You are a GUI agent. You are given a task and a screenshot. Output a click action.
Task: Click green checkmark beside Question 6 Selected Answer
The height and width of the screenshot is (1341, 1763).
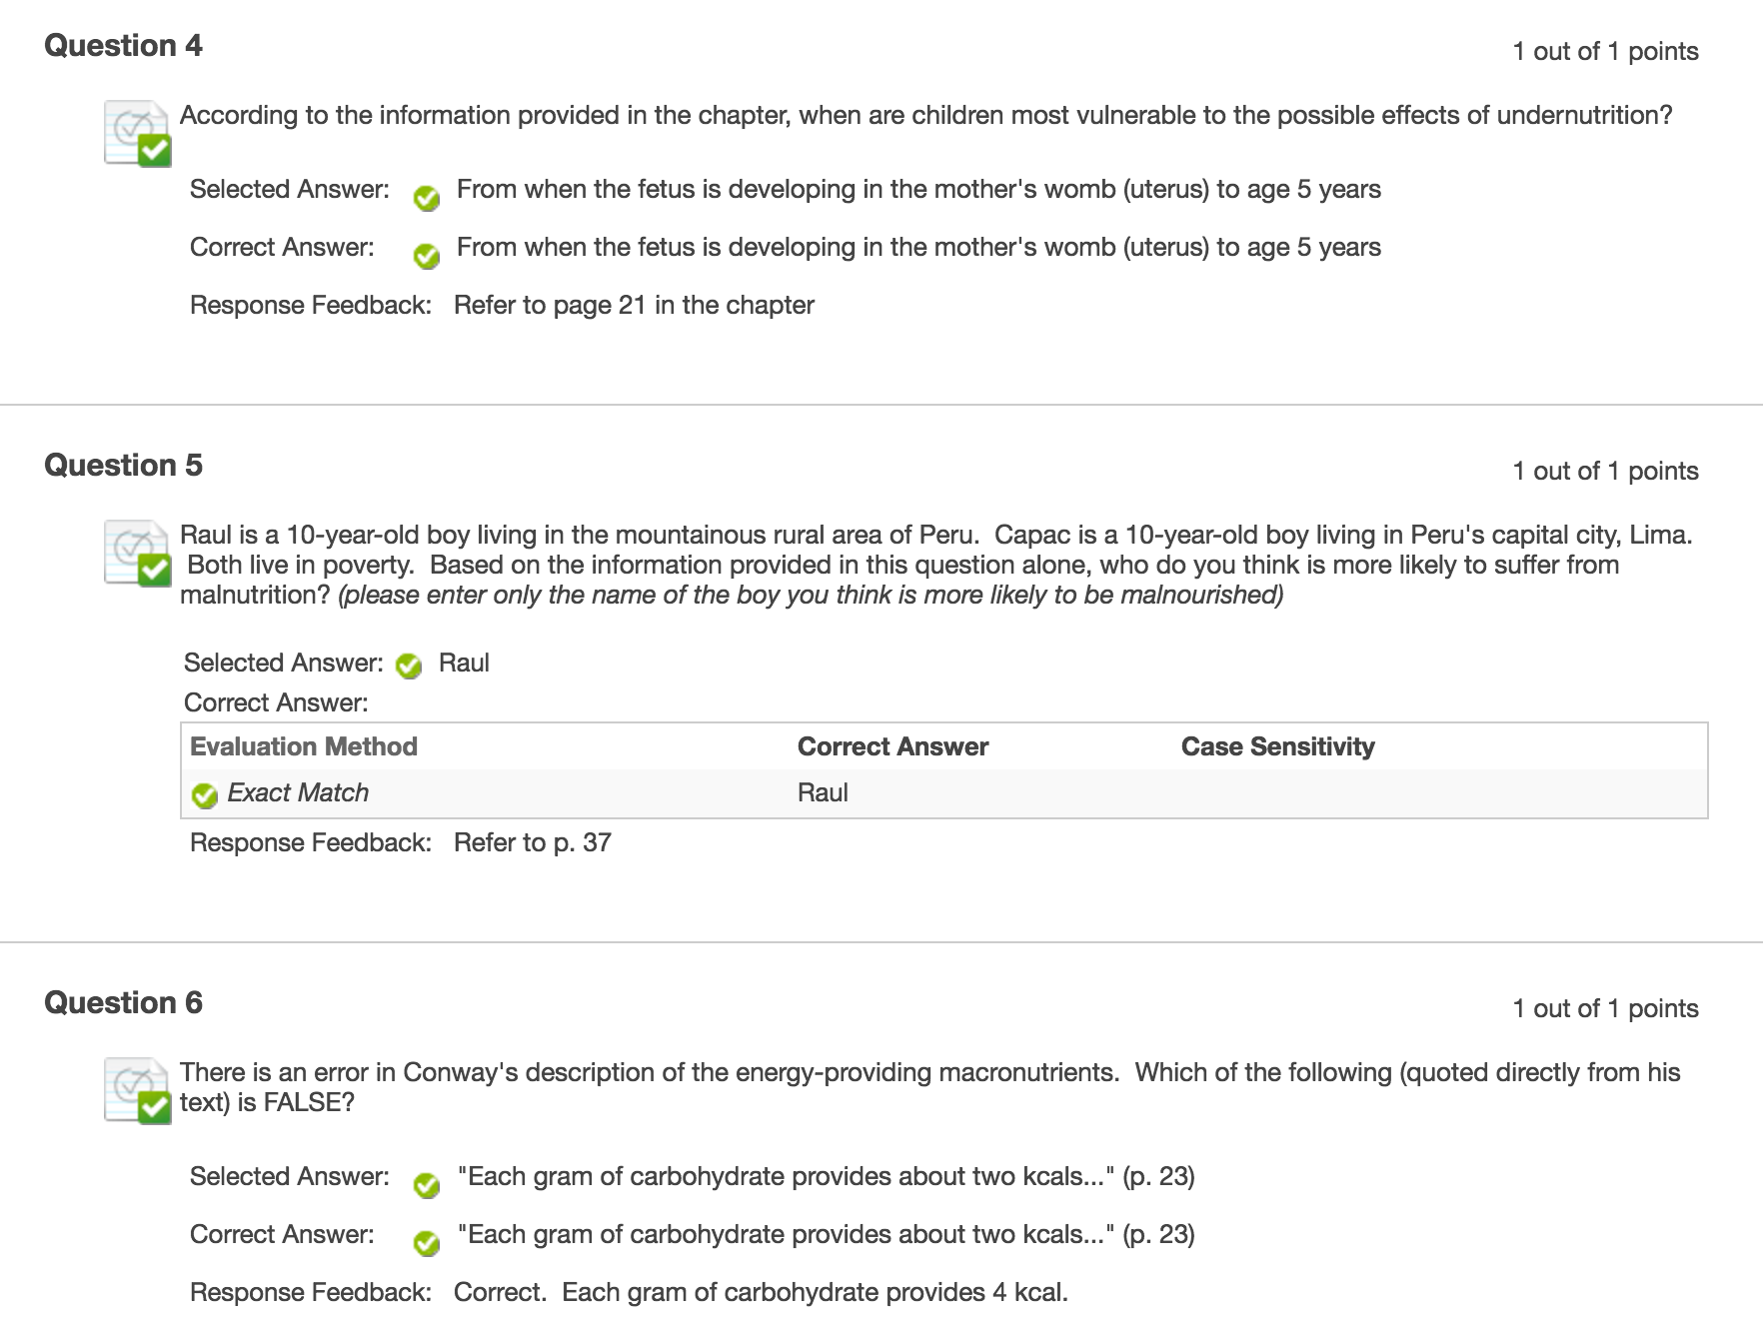[x=427, y=1185]
